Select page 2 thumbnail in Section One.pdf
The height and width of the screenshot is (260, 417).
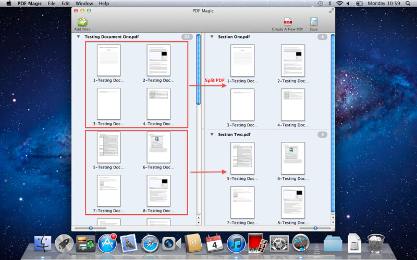[x=293, y=61]
